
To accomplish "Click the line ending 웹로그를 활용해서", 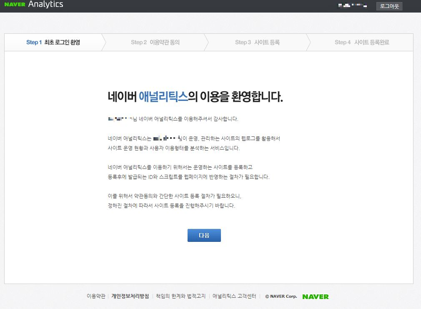I will point(194,138).
